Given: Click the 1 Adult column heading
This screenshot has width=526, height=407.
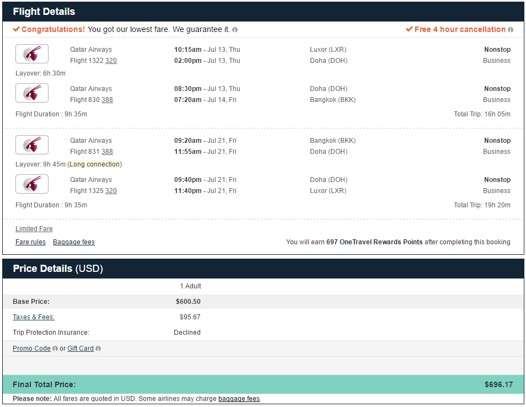Looking at the screenshot, I should pos(190,286).
